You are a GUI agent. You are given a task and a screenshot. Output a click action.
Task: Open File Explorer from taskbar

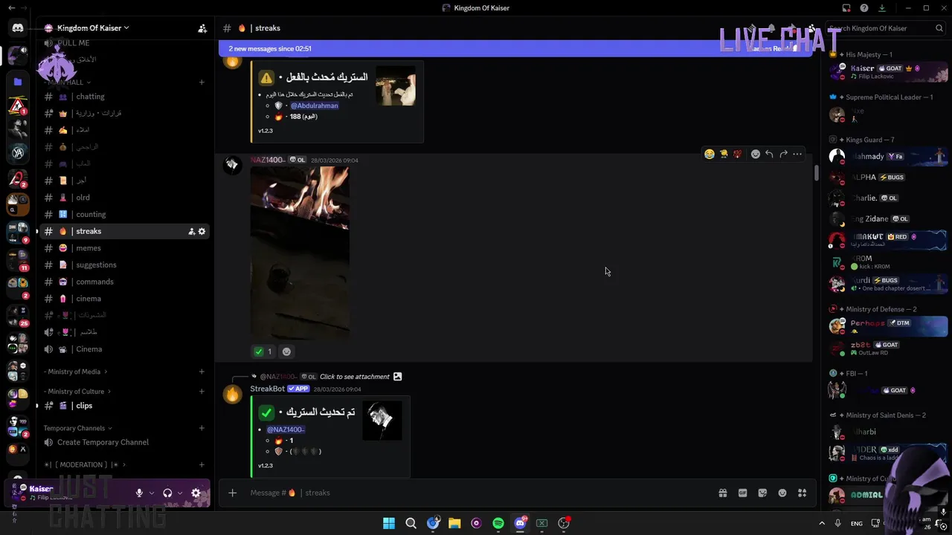(454, 523)
